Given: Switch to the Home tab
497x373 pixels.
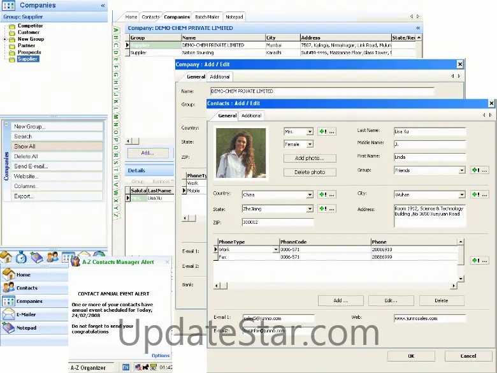Looking at the screenshot, I should [x=131, y=17].
